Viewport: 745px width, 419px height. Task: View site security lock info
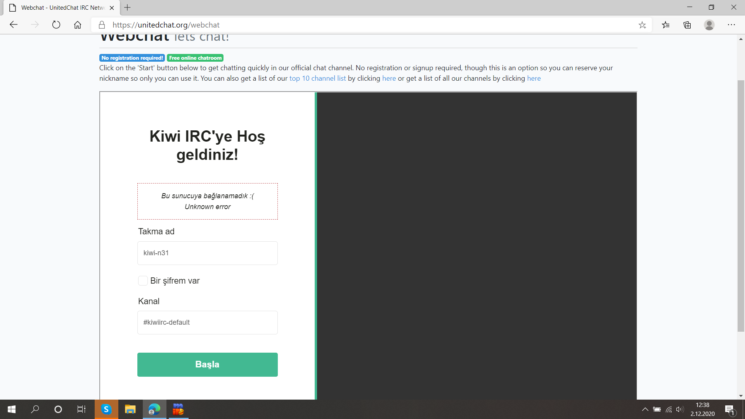(102, 25)
